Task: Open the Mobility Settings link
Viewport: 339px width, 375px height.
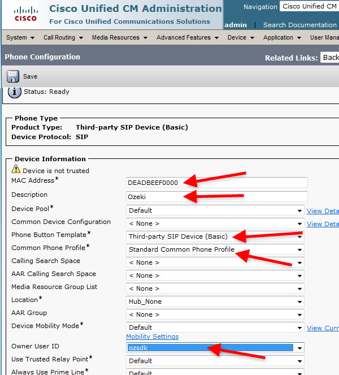Action: pyautogui.click(x=152, y=337)
